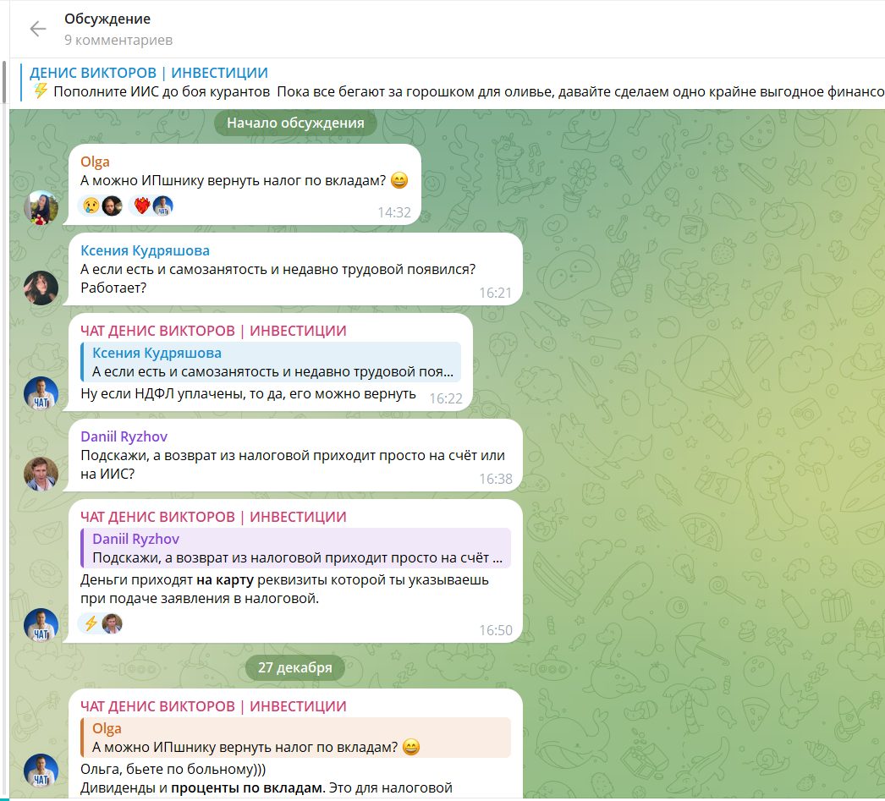Toggle crying face reaction on Olga's message
885x801 pixels.
tap(101, 206)
